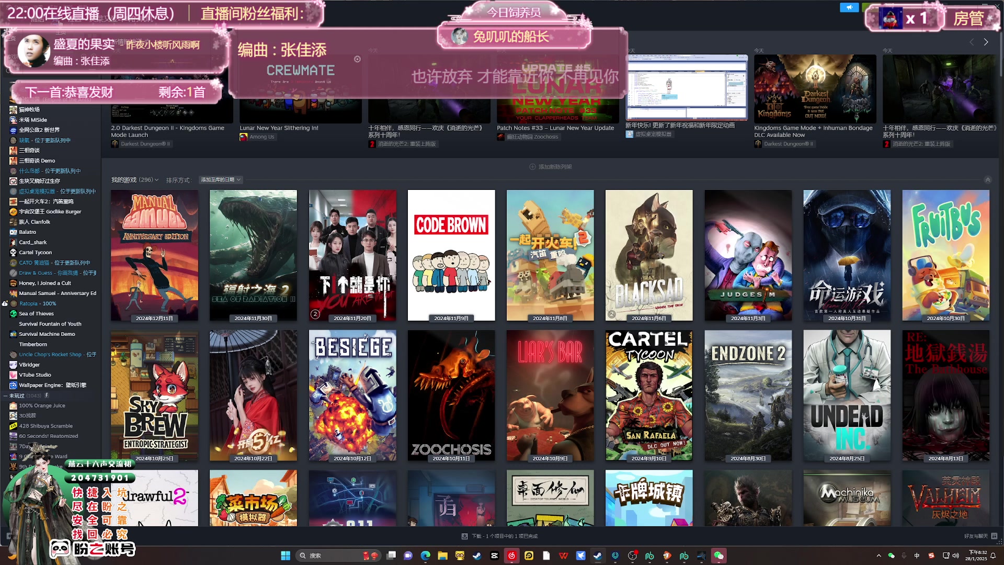The width and height of the screenshot is (1004, 565).
Task: Click the plus icon for 添加新陈列架
Action: pyautogui.click(x=532, y=167)
